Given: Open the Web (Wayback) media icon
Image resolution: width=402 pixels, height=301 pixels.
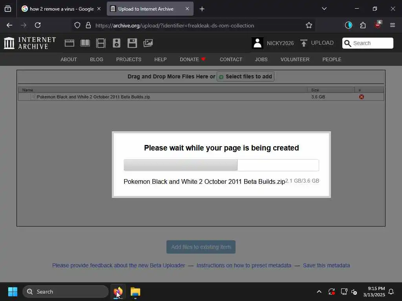Looking at the screenshot, I should (69, 43).
